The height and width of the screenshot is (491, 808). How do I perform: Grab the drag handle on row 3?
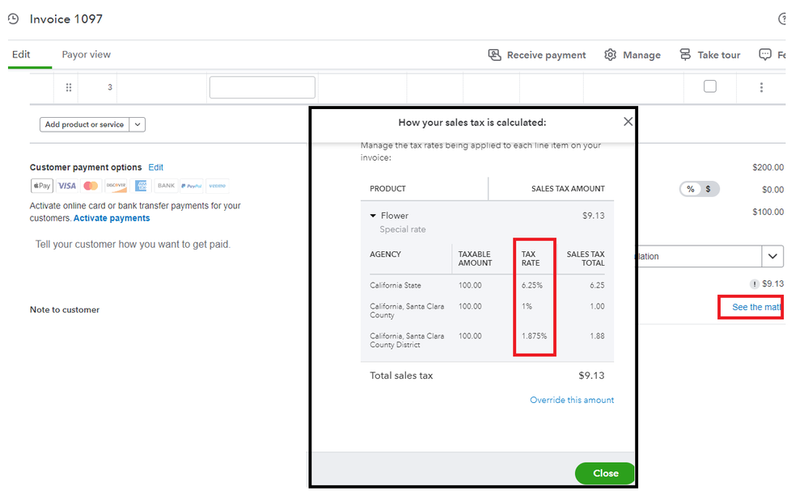tap(69, 87)
